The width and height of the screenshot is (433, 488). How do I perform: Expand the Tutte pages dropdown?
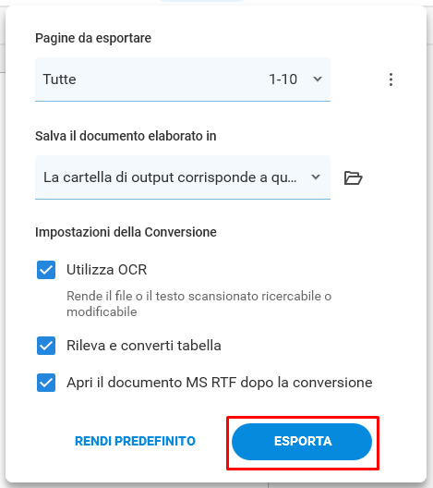pos(183,79)
